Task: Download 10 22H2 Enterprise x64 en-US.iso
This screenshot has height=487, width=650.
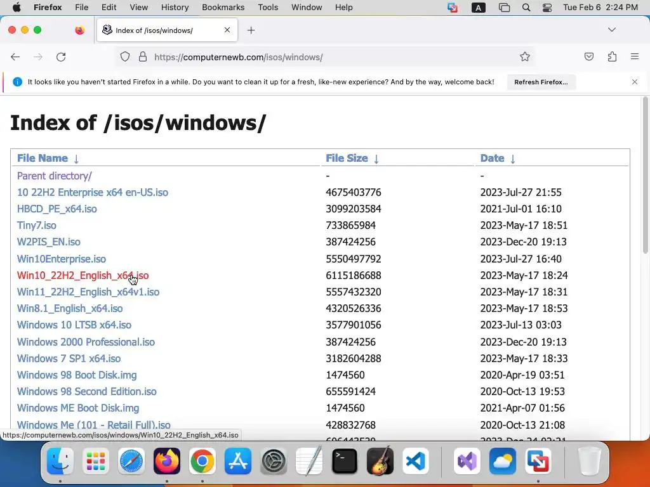Action: pos(93,192)
